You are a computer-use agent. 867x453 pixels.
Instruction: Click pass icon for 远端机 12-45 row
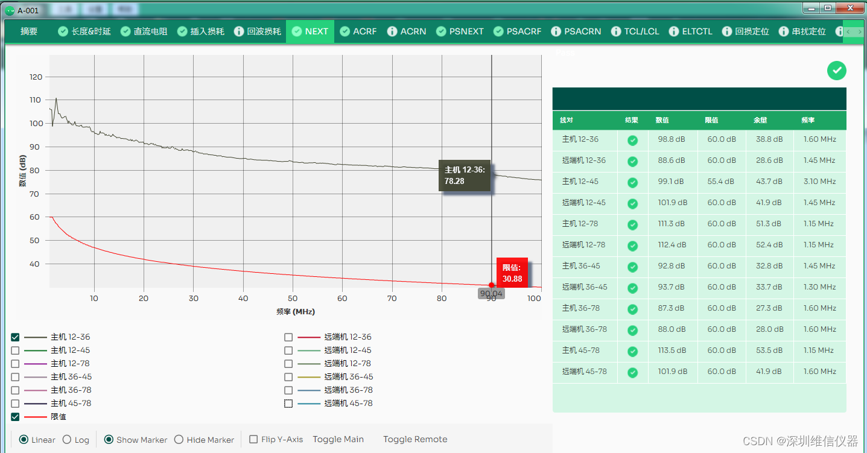pyautogui.click(x=632, y=204)
